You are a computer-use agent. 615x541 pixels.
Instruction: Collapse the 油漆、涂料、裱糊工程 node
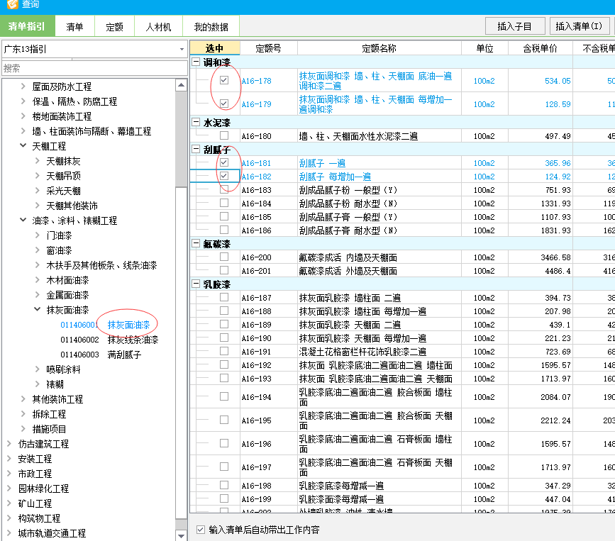[23, 220]
